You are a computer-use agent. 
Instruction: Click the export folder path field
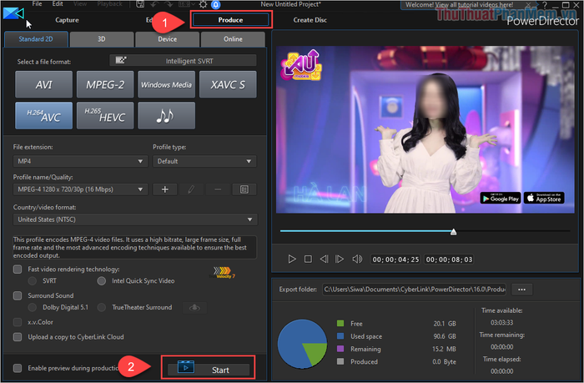[414, 290]
